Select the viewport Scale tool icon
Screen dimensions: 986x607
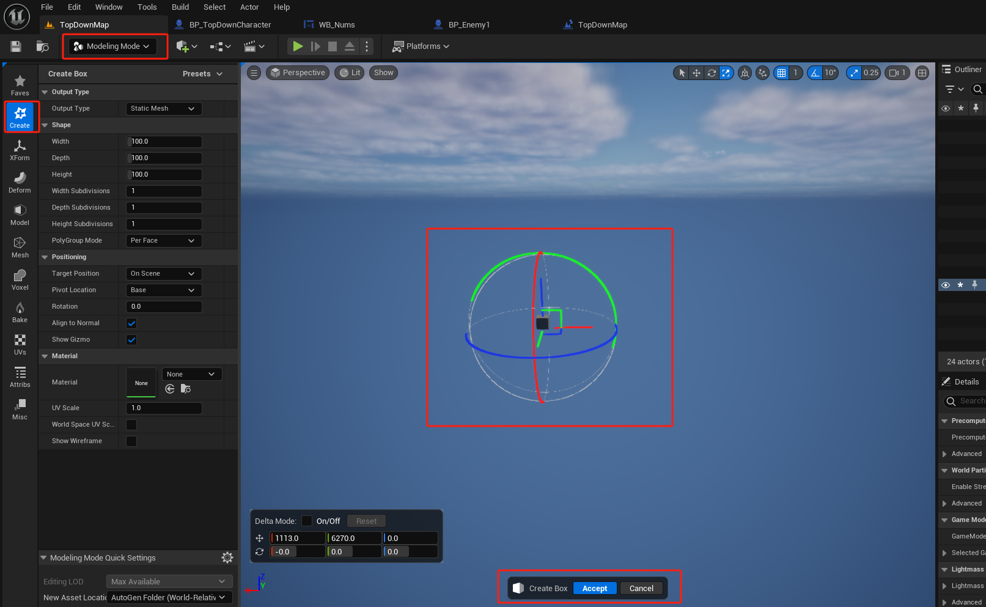(x=726, y=73)
